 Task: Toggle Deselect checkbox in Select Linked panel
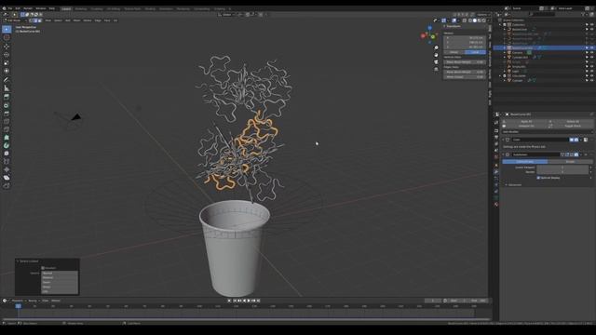click(43, 268)
